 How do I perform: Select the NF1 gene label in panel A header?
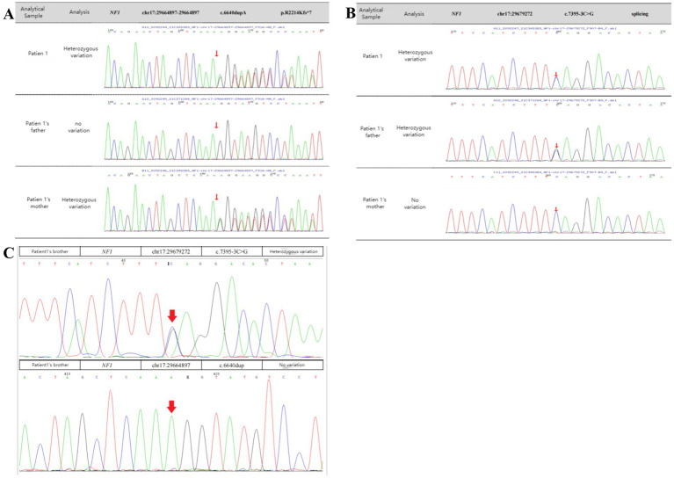click(x=115, y=13)
